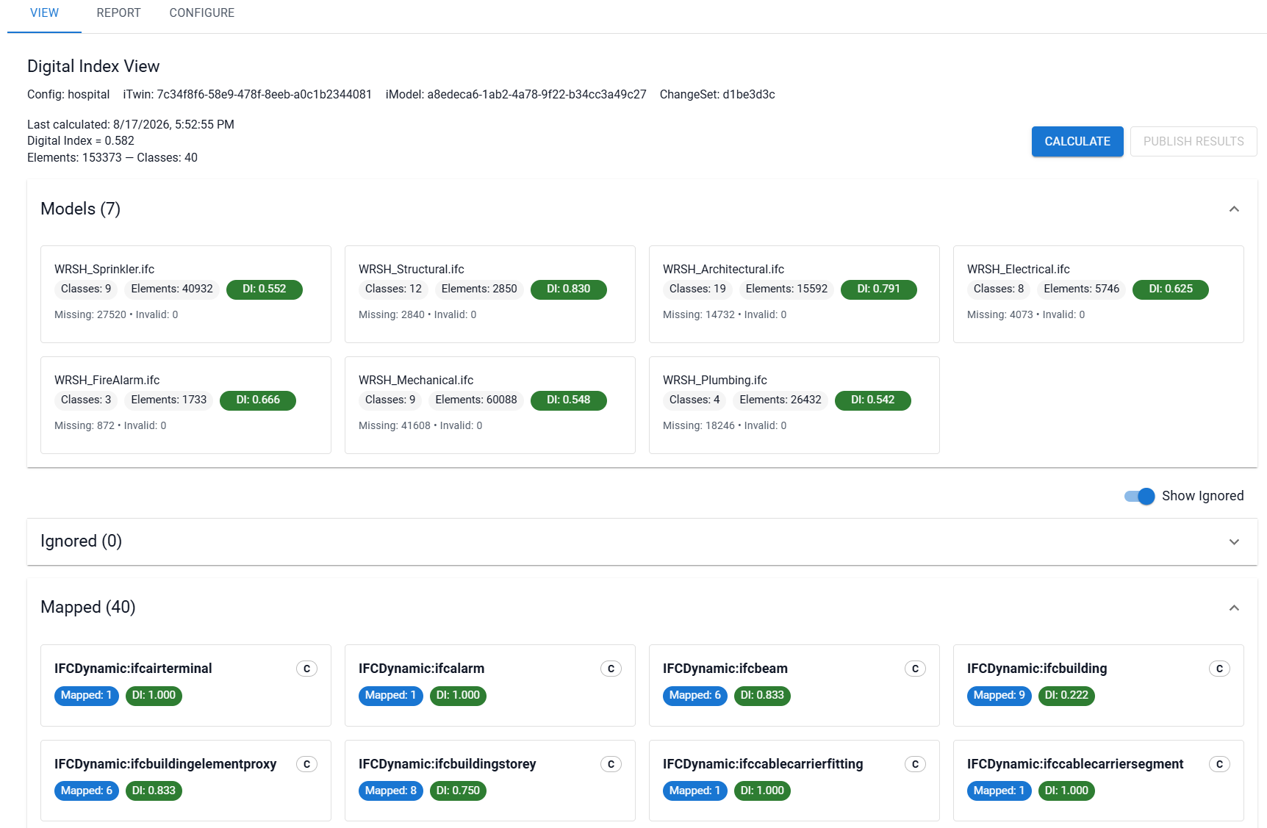Collapse the Models (7) section
This screenshot has width=1267, height=828.
click(1234, 209)
